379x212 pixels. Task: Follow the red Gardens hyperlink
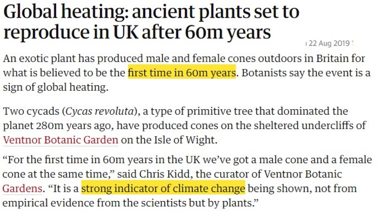(x=23, y=188)
